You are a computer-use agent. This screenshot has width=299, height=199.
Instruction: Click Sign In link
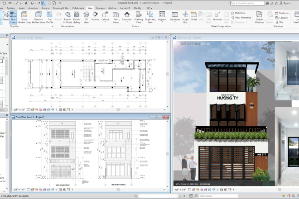[285, 3]
